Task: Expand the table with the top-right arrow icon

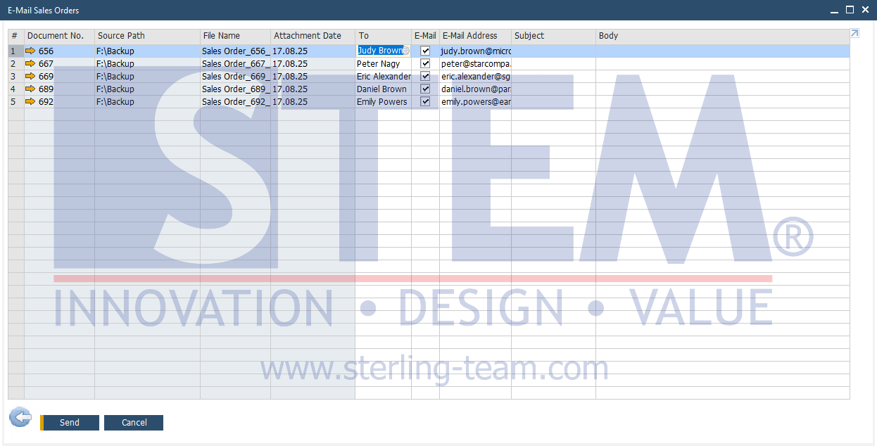Action: tap(854, 33)
